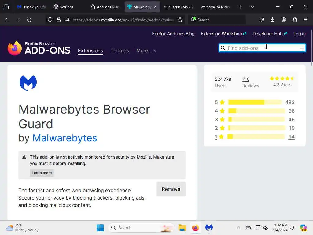Click the browser Search box

coord(217,20)
